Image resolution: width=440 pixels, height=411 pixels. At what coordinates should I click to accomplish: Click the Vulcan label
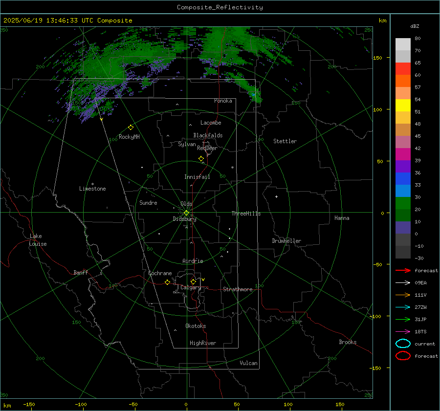tap(249, 363)
